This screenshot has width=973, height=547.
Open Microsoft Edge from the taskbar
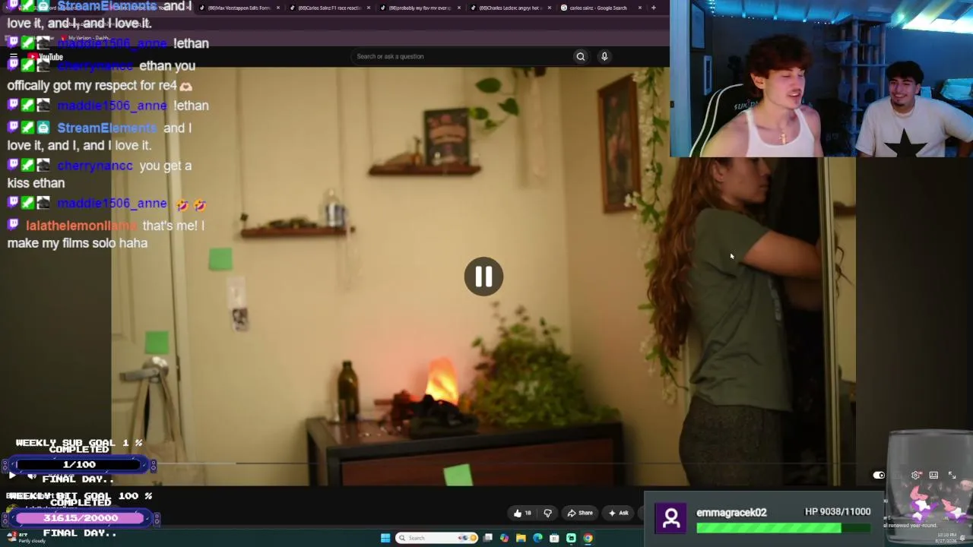(537, 538)
